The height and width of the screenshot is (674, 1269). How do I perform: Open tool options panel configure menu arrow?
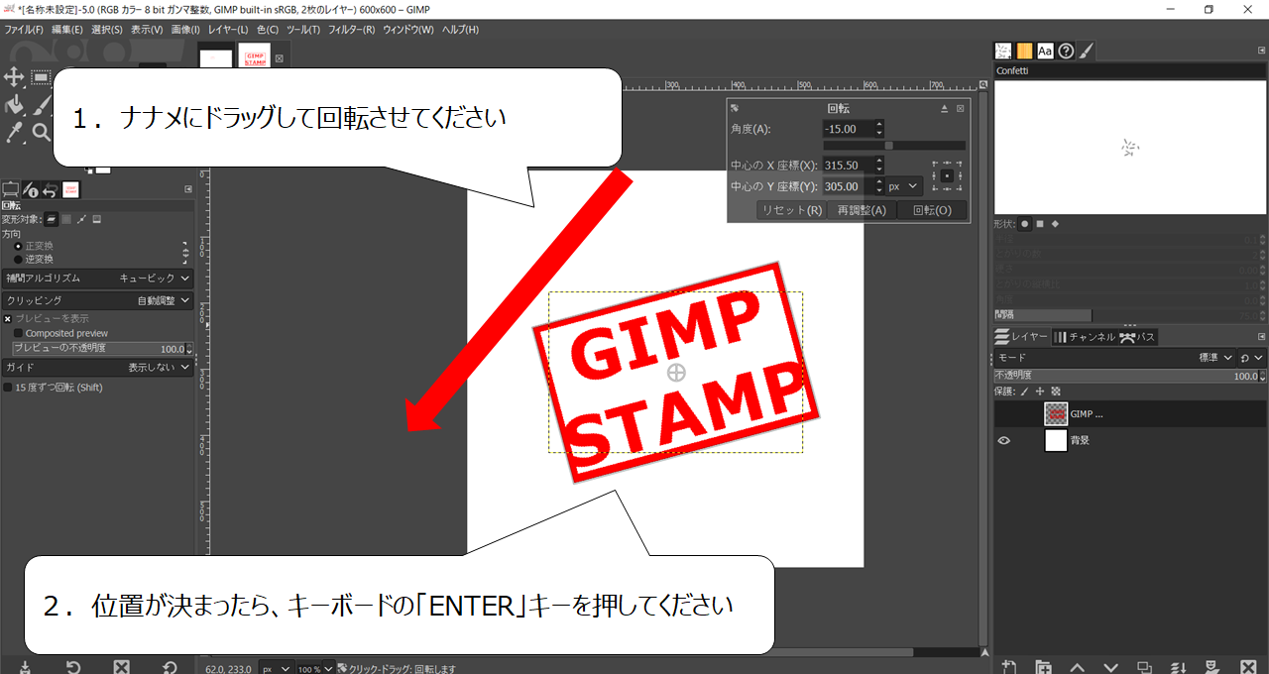coord(188,189)
